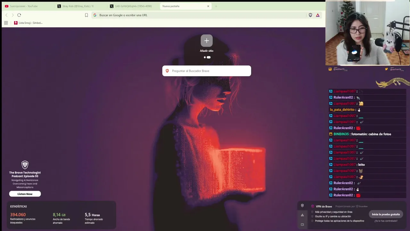Bookmark this page via the bookmark icon
This screenshot has height=231, width=410.
point(86,15)
